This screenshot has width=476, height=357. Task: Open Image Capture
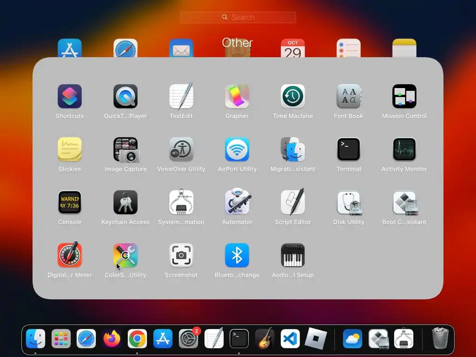pos(126,150)
